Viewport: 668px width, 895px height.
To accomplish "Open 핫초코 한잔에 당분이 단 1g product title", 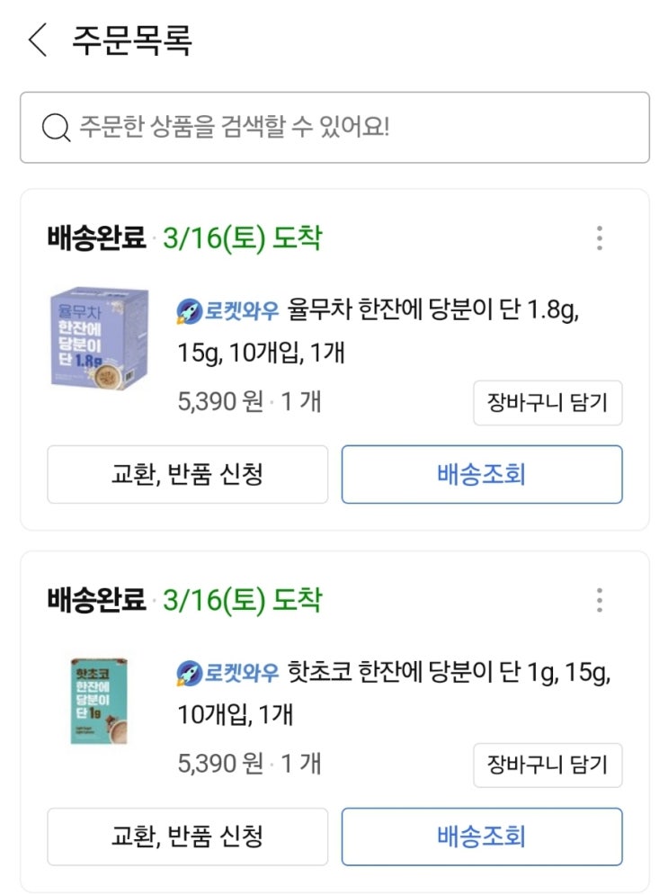I will [x=394, y=693].
